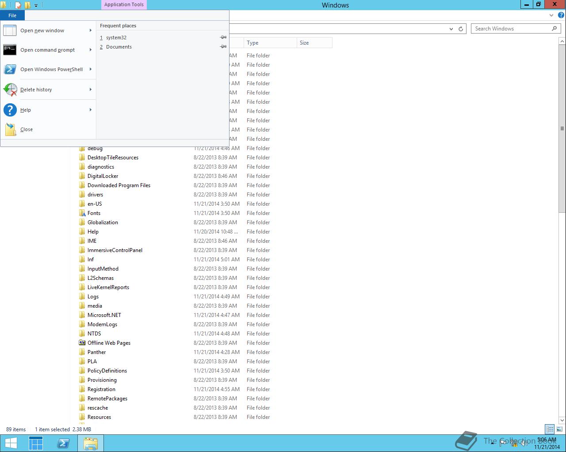
Task: Choose Open new window menu item
Action: [x=48, y=30]
